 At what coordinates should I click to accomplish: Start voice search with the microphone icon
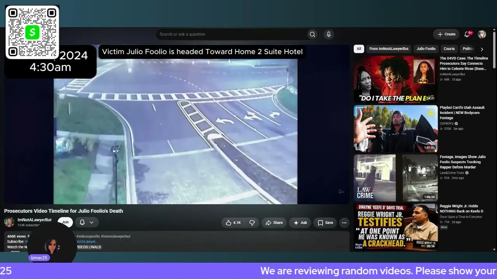point(328,34)
